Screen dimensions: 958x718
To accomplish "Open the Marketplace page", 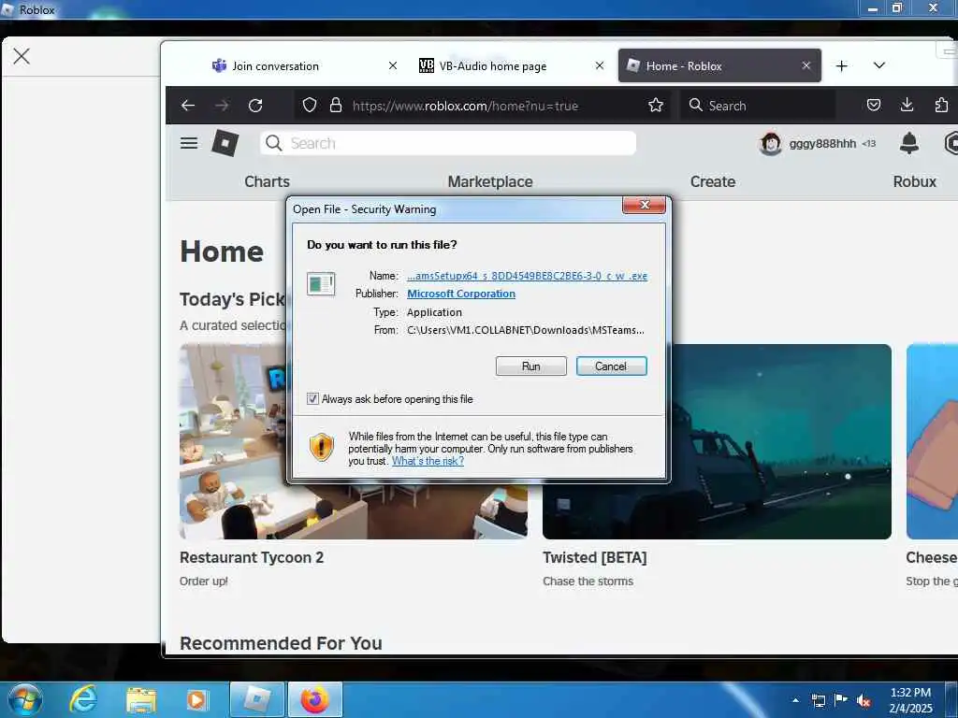I will pyautogui.click(x=490, y=181).
